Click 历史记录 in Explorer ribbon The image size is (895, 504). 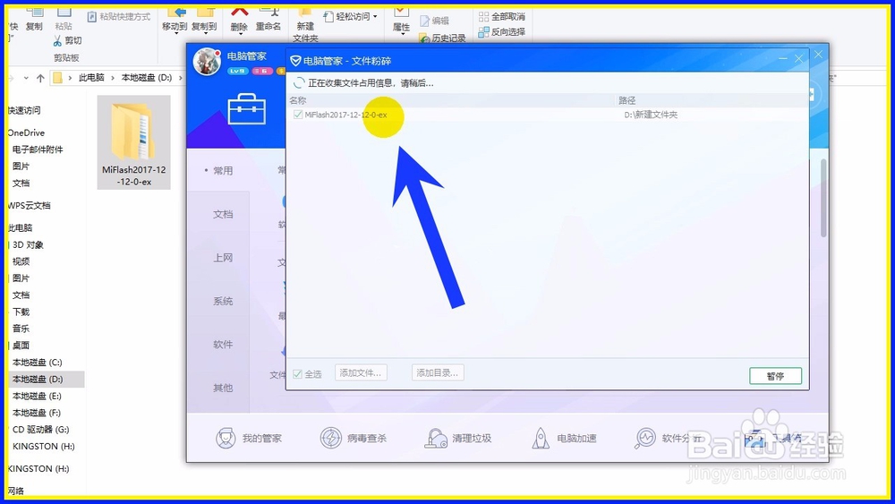click(443, 38)
